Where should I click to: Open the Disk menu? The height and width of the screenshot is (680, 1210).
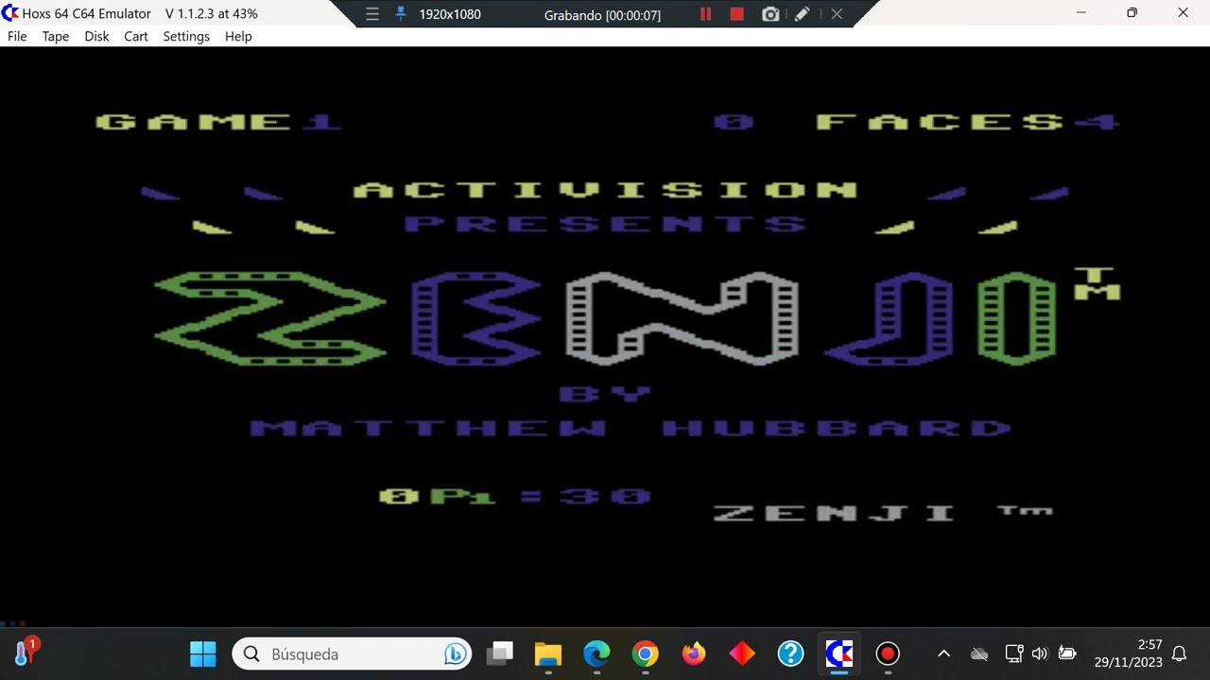click(96, 36)
